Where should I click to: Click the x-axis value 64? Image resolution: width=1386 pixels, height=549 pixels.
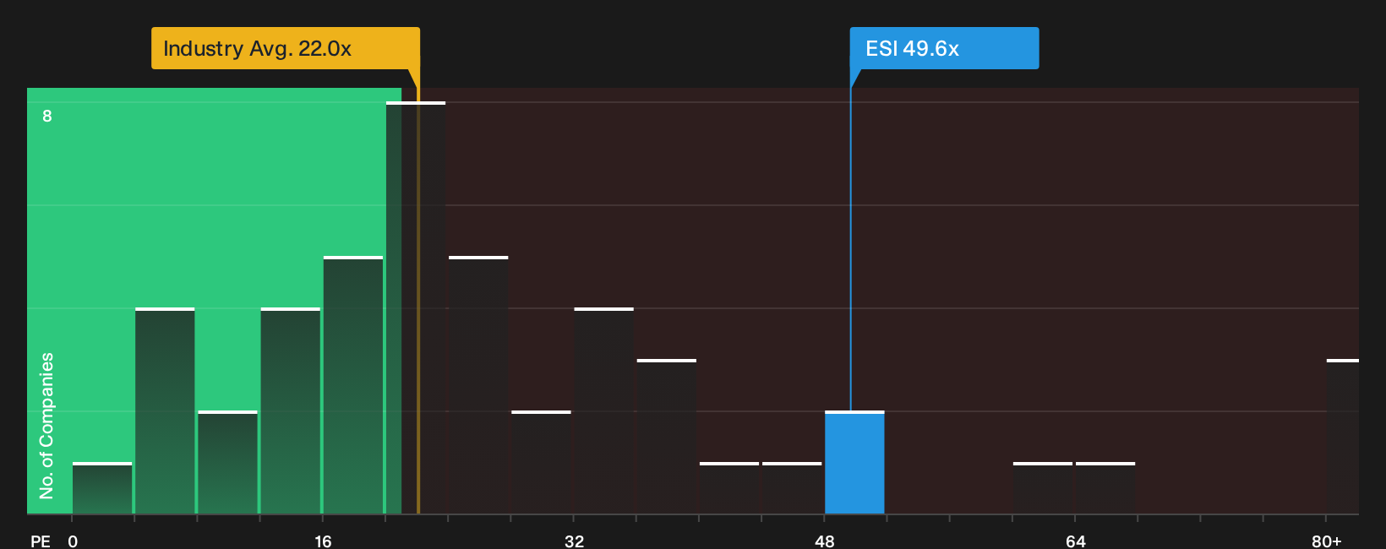[x=1075, y=541]
